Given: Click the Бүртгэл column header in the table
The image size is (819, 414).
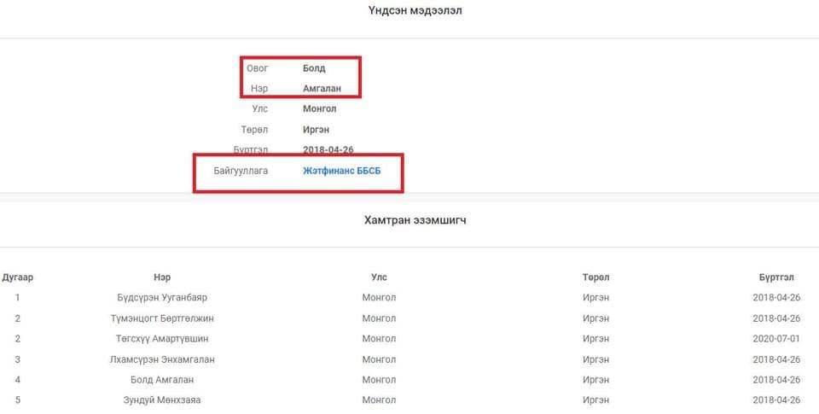Looking at the screenshot, I should click(x=776, y=277).
